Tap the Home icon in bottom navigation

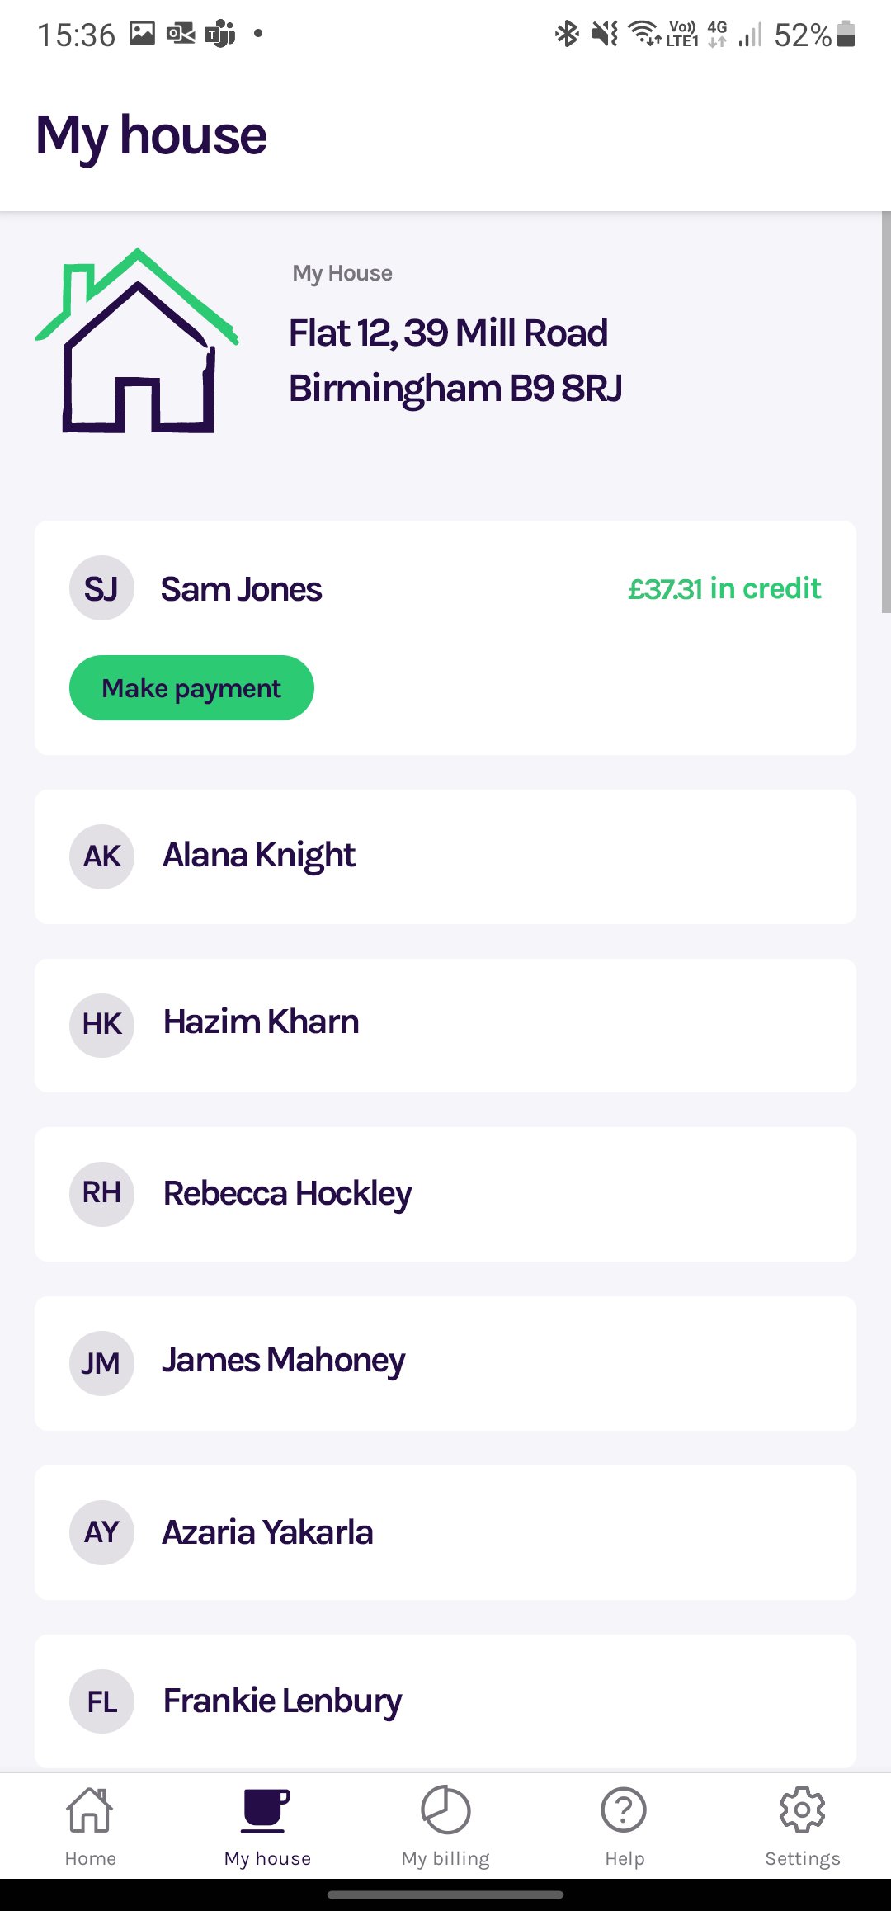[90, 1810]
